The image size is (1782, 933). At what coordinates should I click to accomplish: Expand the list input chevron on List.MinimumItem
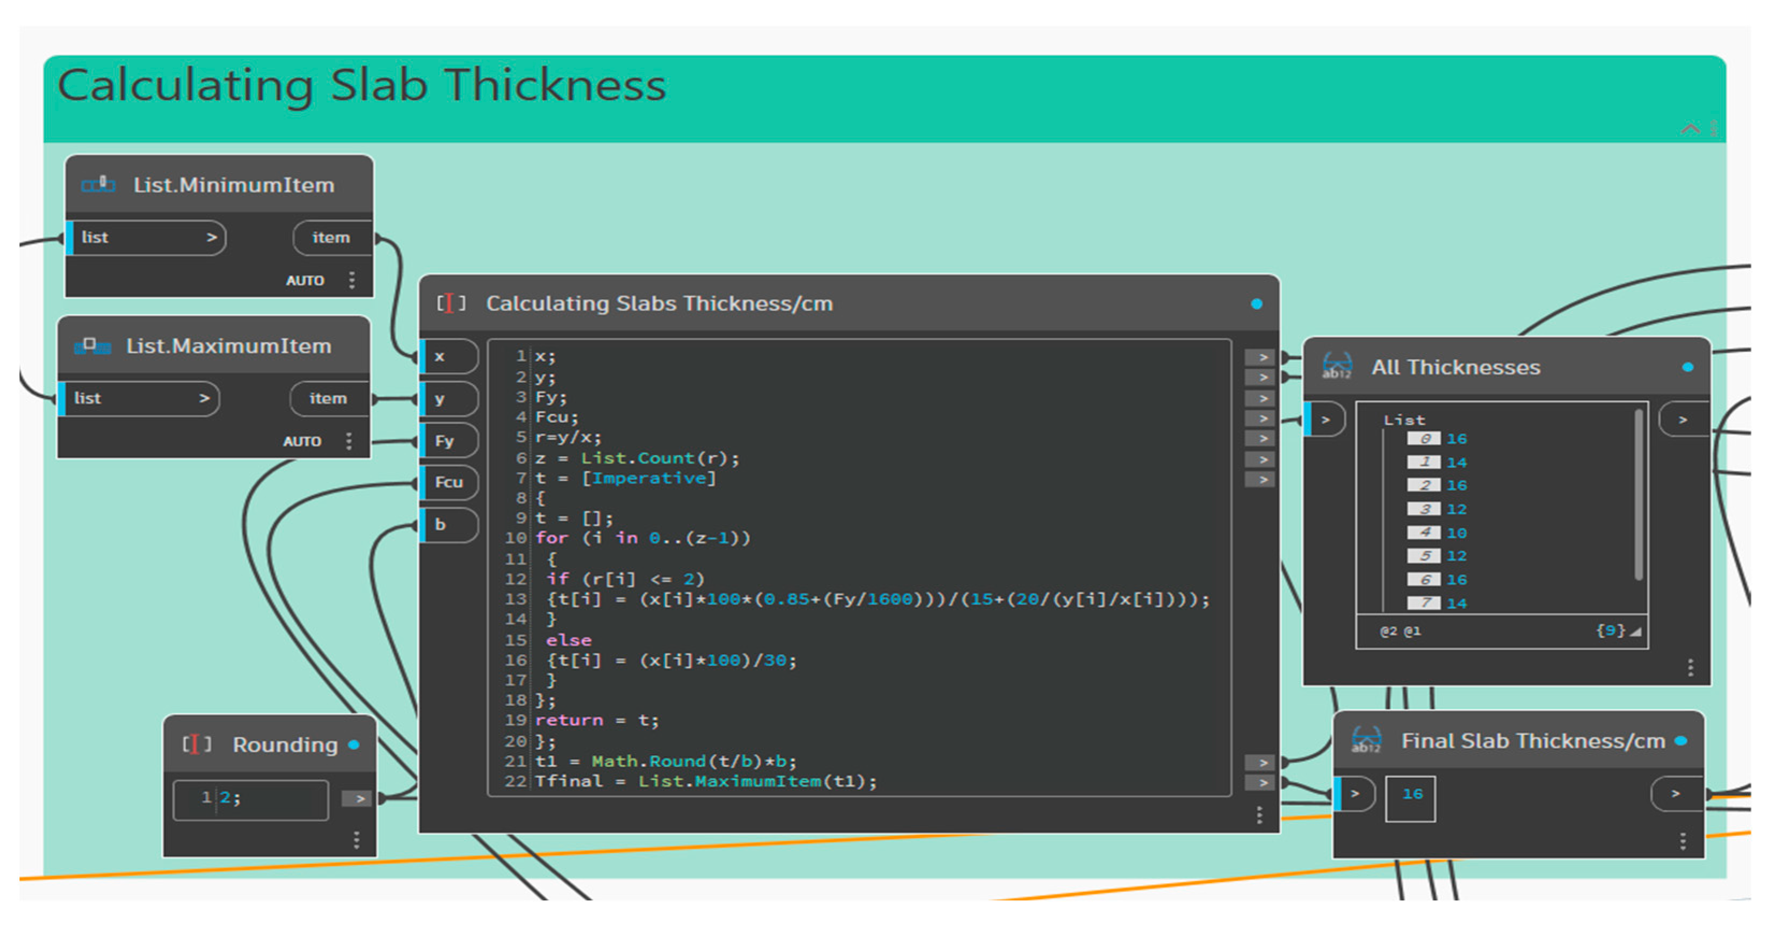point(212,237)
